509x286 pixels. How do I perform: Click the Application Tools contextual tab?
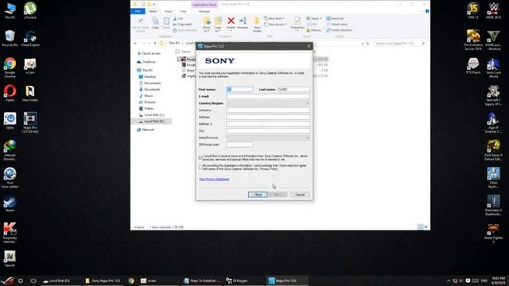[x=204, y=5]
